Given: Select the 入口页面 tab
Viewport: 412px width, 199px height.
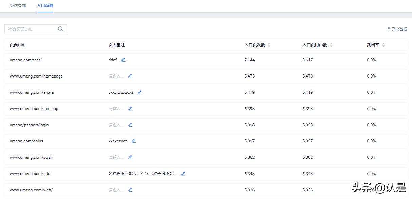Looking at the screenshot, I should pos(45,5).
